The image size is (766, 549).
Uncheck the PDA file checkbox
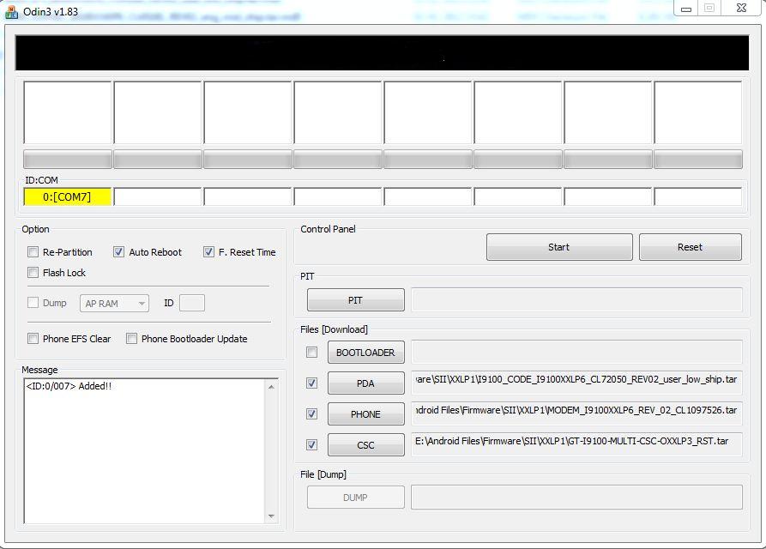point(311,383)
